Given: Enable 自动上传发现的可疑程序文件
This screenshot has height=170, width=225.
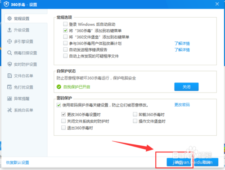Looking at the screenshot, I should coord(65,56).
